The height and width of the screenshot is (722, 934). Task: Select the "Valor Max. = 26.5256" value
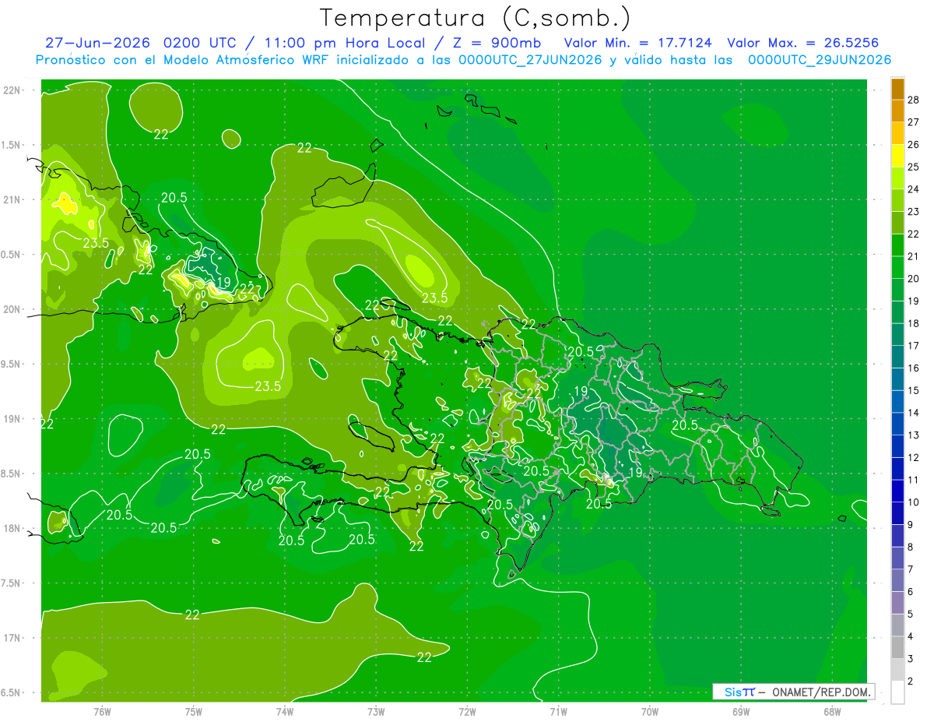point(802,43)
